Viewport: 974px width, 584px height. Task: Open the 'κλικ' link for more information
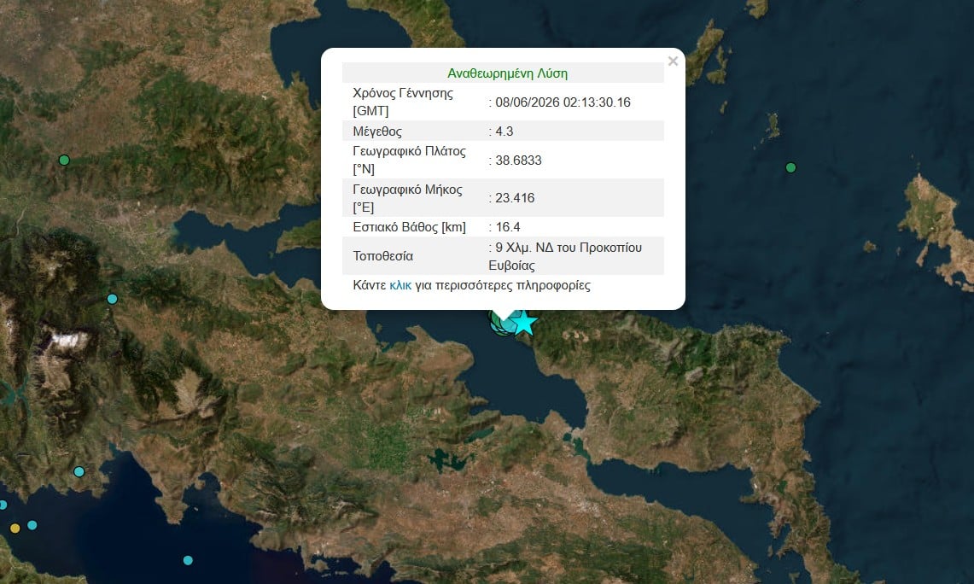click(x=400, y=285)
